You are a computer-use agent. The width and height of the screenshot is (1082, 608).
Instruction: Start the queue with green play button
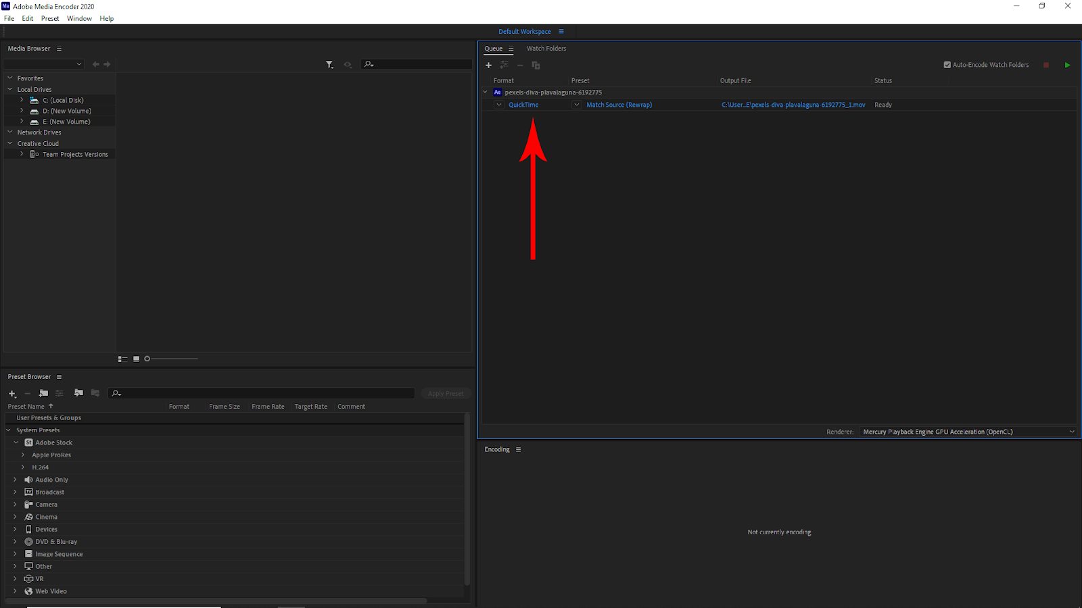pyautogui.click(x=1067, y=65)
